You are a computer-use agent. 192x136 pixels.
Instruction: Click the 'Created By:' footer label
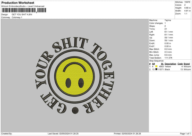pyautogui.click(x=7, y=134)
